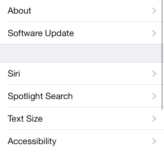Tap the "Spotlight Search" label

[40, 97]
